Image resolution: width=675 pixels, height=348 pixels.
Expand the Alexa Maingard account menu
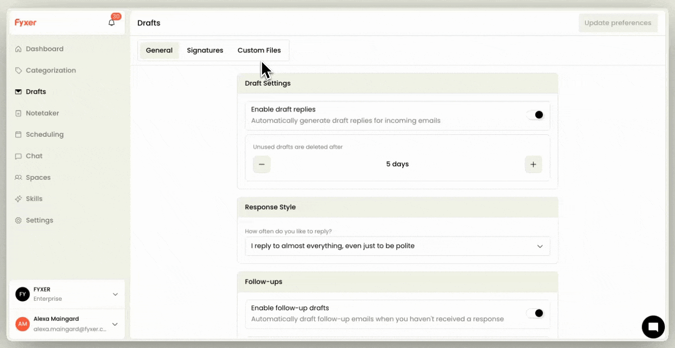tap(115, 324)
